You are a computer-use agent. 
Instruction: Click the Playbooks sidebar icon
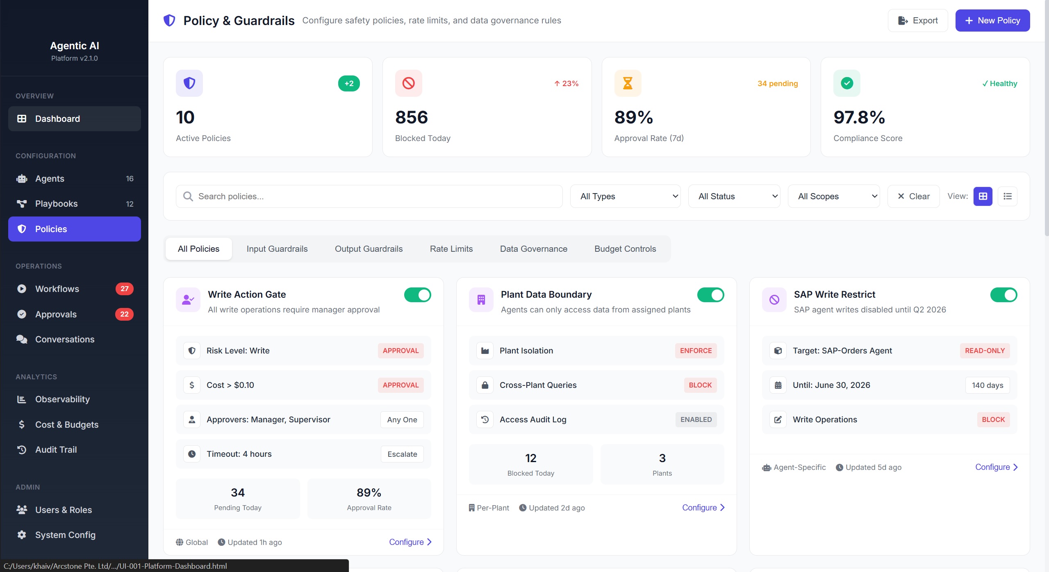pyautogui.click(x=22, y=204)
